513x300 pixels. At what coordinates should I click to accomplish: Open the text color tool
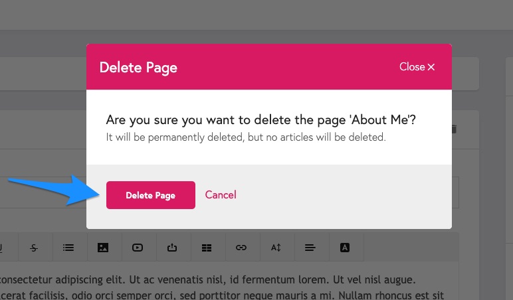[x=345, y=248]
